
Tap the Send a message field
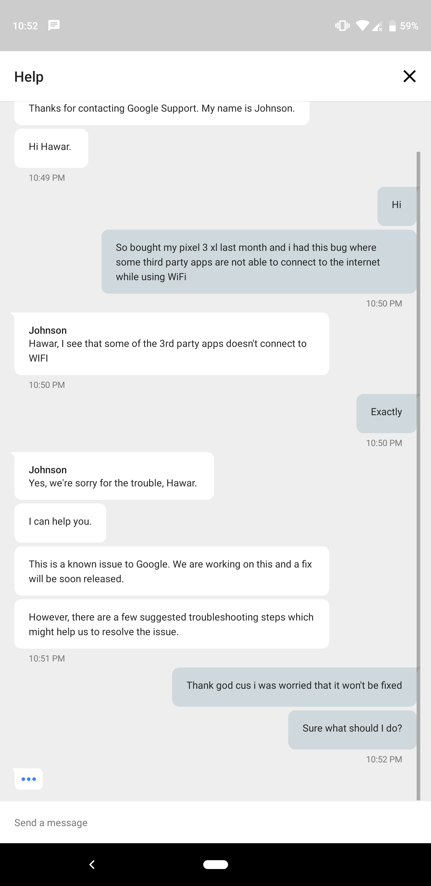tap(207, 822)
